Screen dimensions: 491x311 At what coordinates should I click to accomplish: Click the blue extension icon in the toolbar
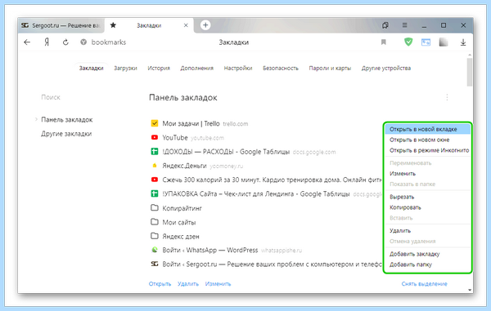(426, 42)
